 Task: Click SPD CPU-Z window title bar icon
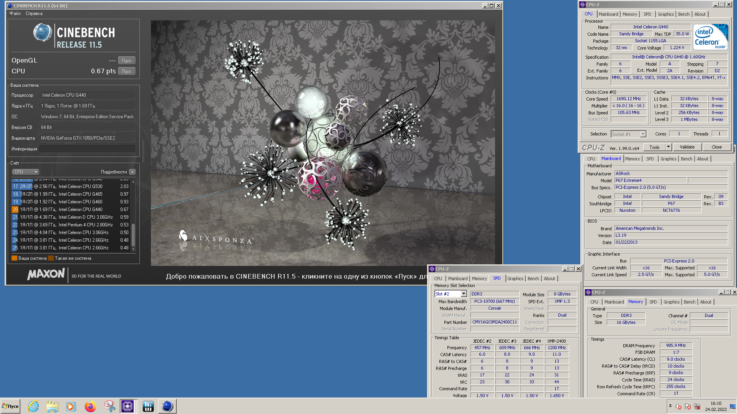coord(432,269)
